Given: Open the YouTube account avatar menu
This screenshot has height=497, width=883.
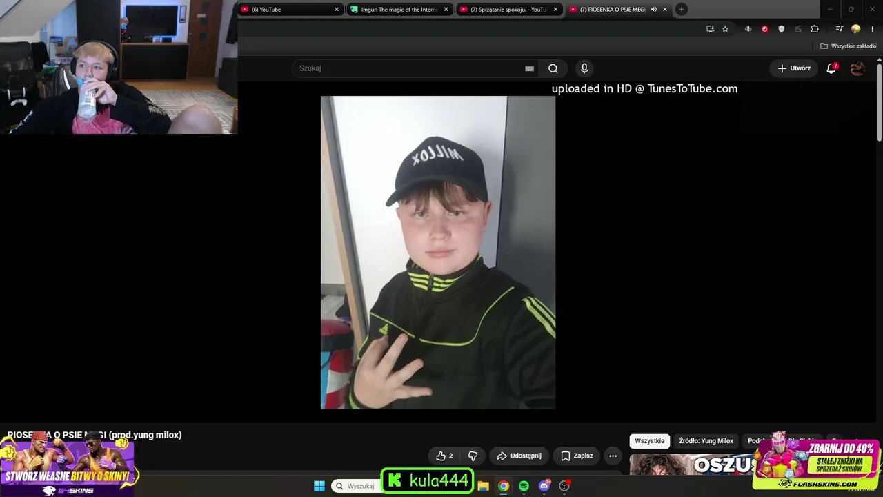Looking at the screenshot, I should click(x=857, y=68).
